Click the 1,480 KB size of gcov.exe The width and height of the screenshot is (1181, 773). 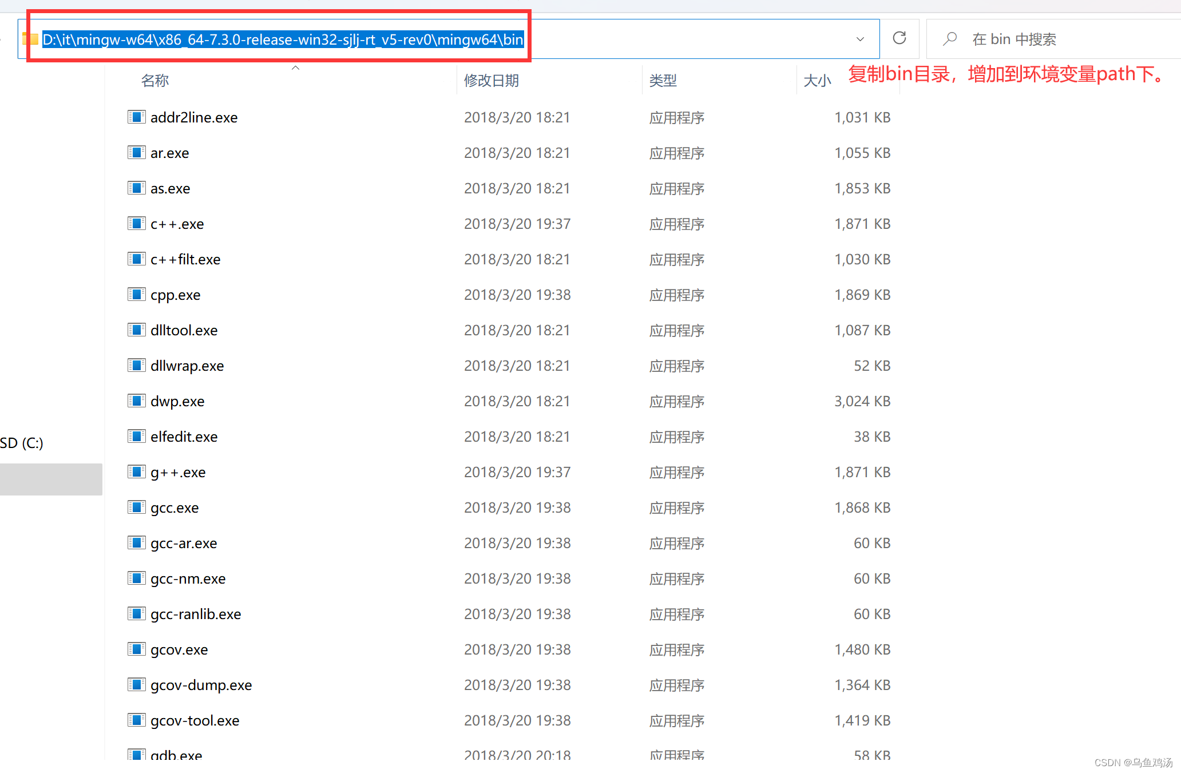862,649
